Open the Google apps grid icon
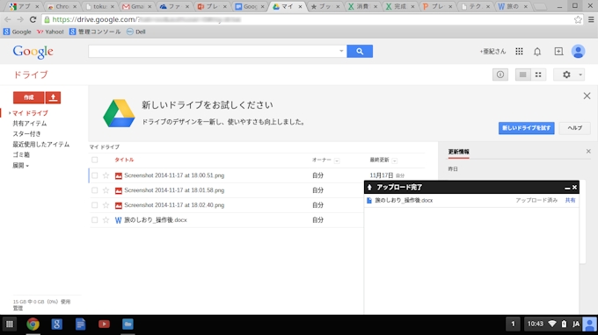 coord(519,52)
